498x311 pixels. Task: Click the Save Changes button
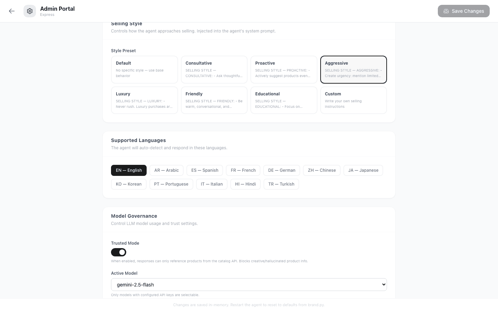(464, 11)
